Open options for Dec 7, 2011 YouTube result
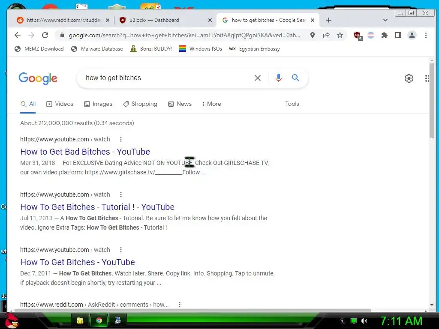Viewport: 439px width, 329px height. point(120,250)
